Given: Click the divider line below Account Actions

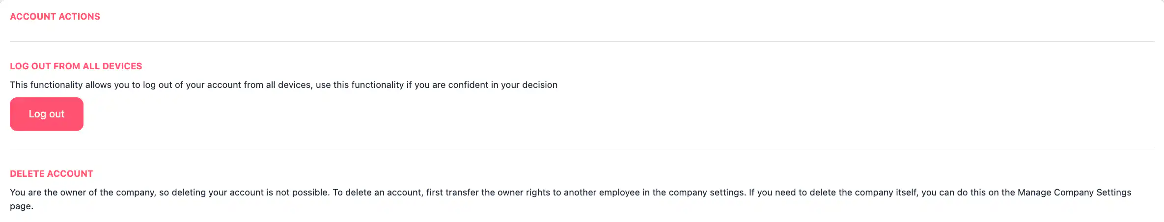Looking at the screenshot, I should coord(582,41).
